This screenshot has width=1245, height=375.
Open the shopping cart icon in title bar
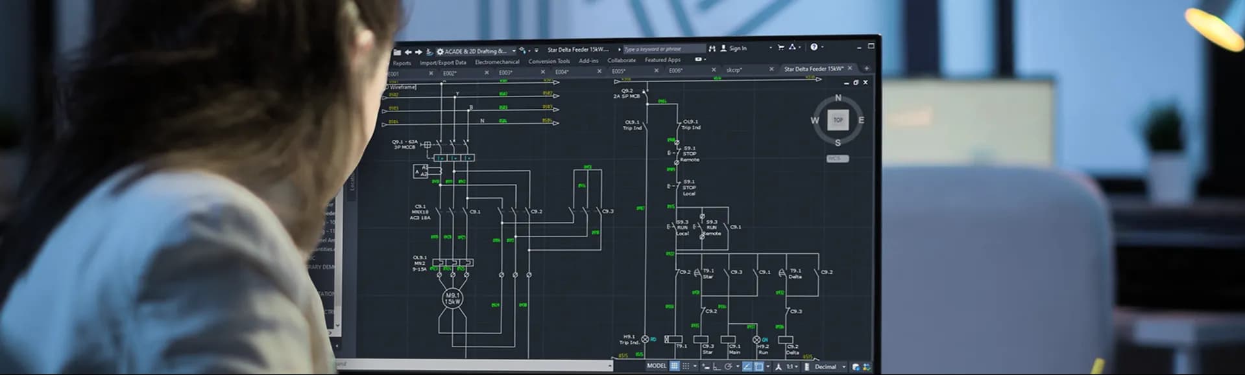pos(781,47)
